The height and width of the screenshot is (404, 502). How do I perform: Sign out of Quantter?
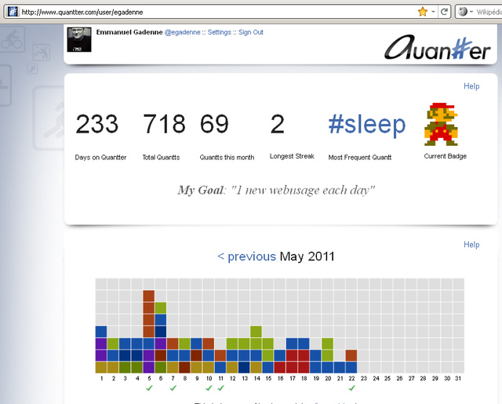251,32
